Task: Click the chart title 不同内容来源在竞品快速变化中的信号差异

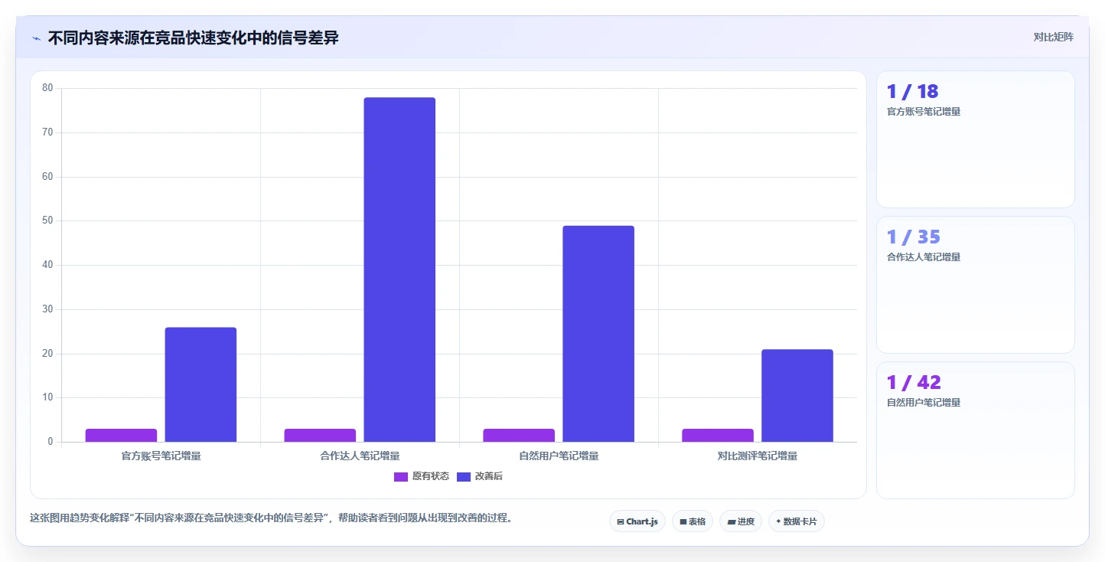Action: point(193,38)
